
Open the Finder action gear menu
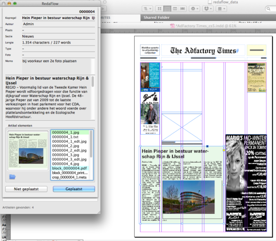point(195,9)
